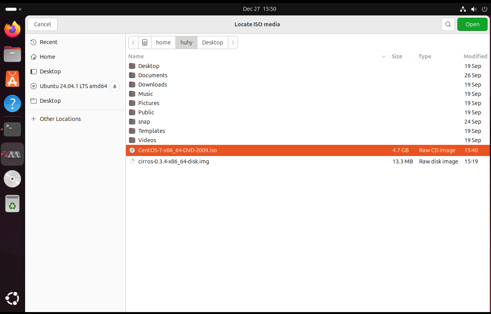Show applications via Ubuntu logo
Screen dimensions: 491x314
[12, 299]
